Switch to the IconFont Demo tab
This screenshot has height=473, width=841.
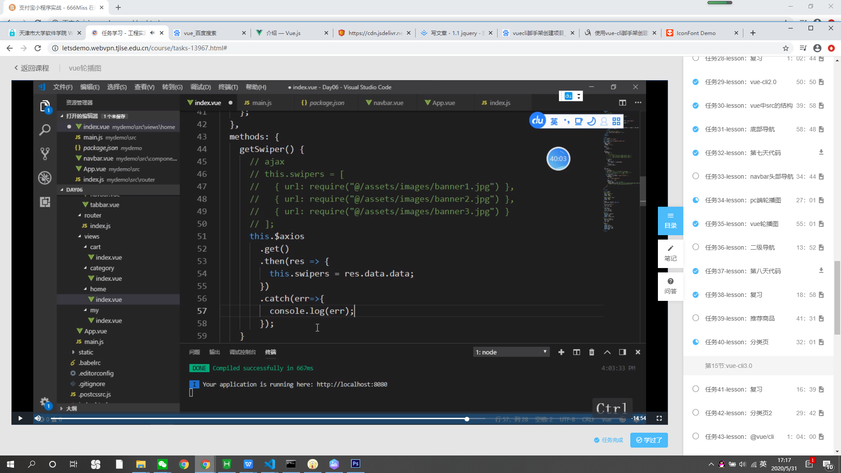[x=696, y=33]
